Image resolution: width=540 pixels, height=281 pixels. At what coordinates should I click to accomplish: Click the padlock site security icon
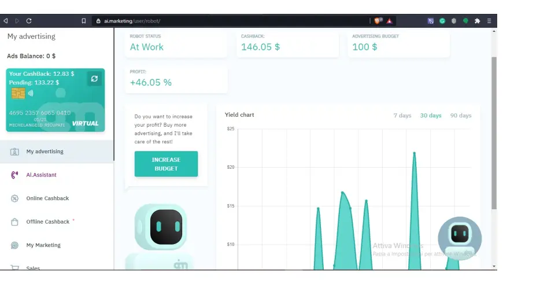[98, 21]
